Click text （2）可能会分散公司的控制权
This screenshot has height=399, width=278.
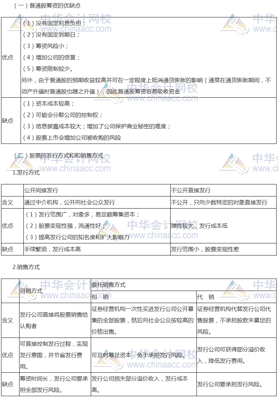(x=62, y=115)
